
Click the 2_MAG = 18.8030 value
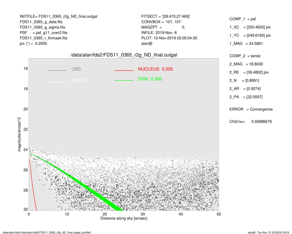click(246, 64)
